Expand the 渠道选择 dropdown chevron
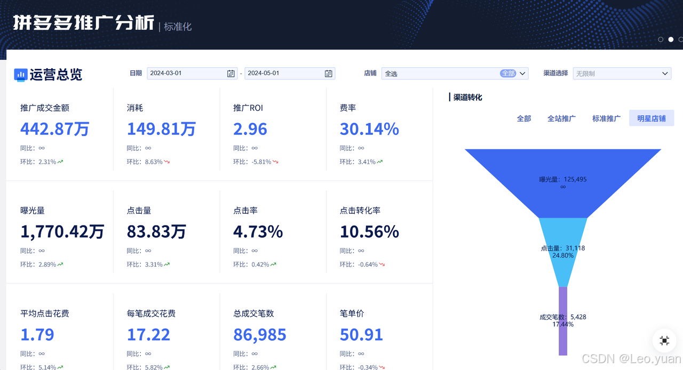 click(665, 74)
